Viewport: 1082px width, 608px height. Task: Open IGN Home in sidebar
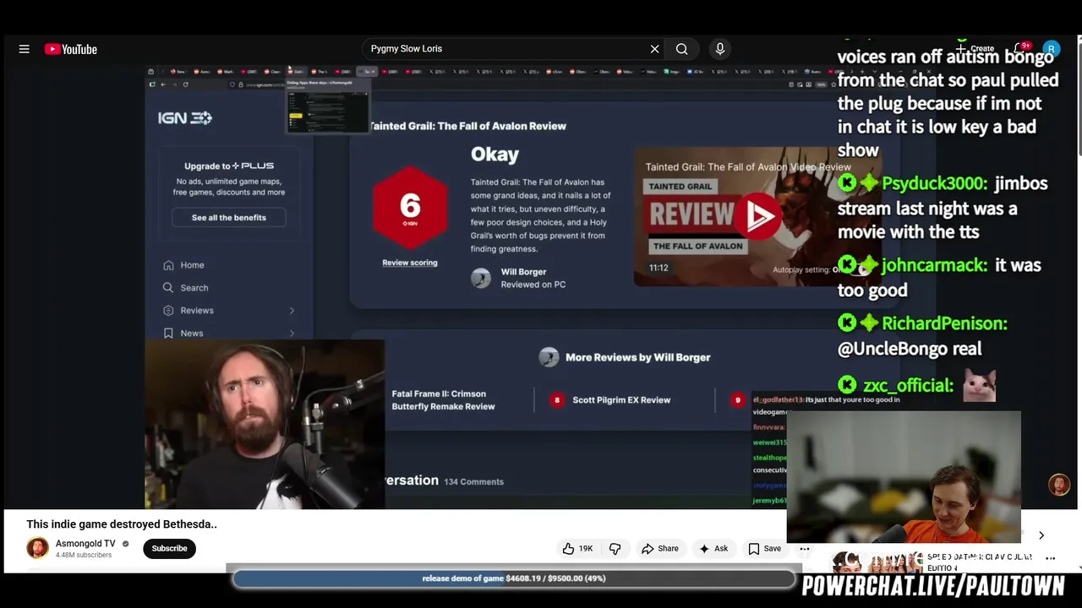point(192,265)
